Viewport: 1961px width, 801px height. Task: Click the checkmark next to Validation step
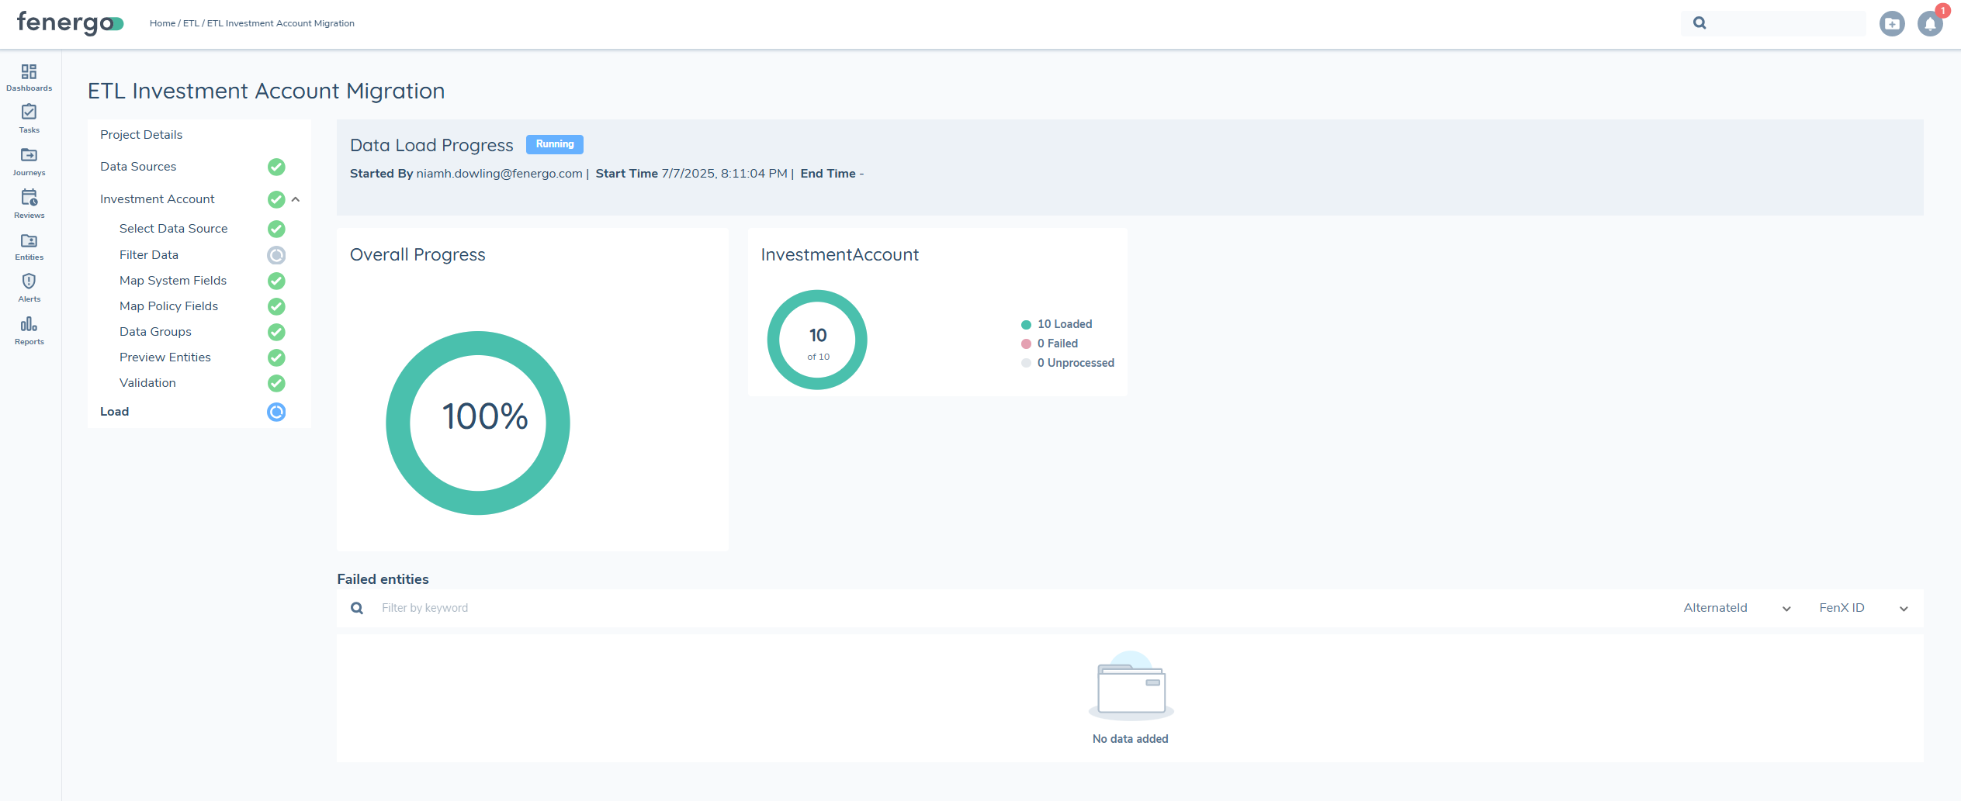click(x=276, y=383)
